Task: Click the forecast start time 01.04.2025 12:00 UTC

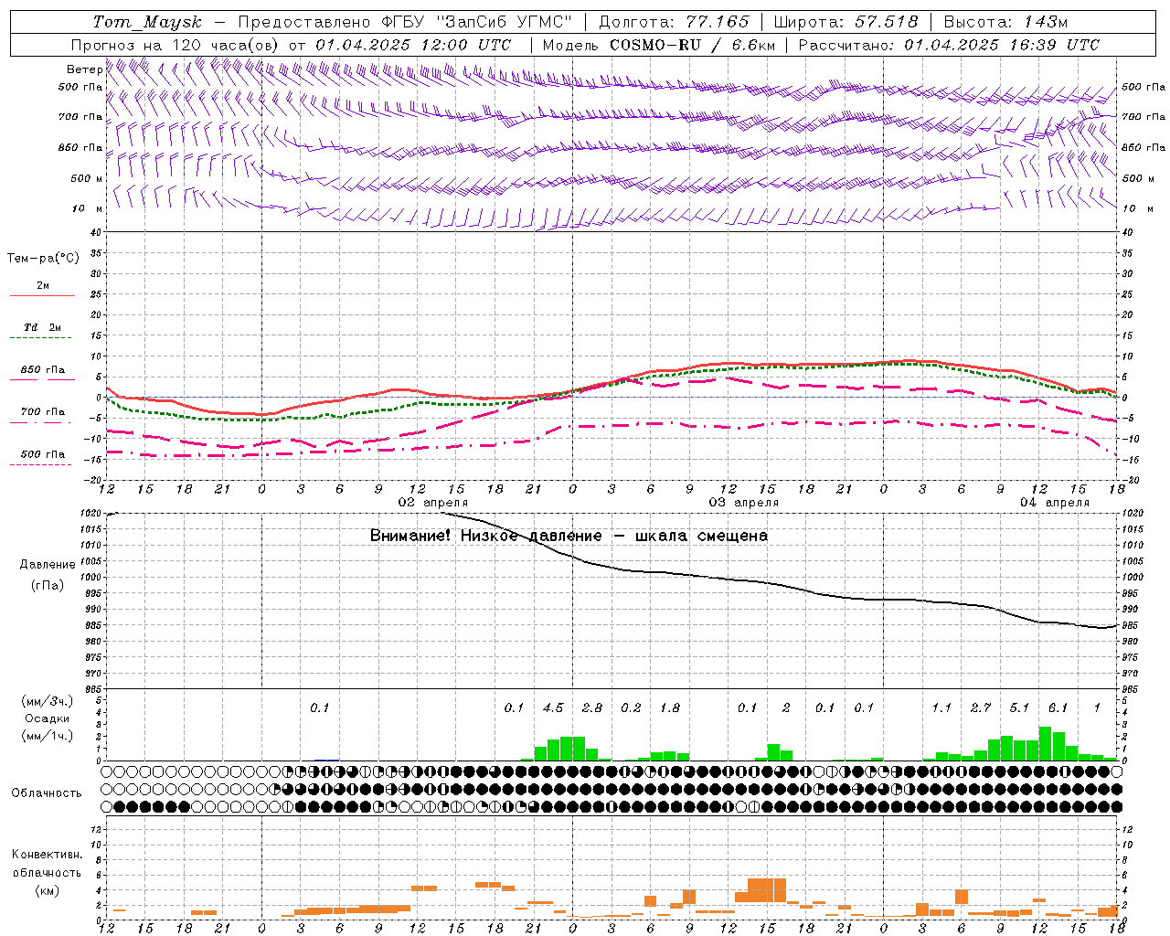Action: pos(413,45)
